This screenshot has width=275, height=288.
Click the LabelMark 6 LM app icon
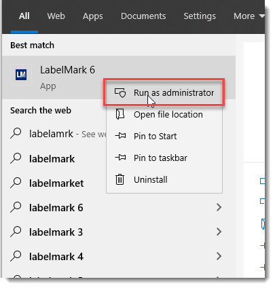[x=21, y=75]
